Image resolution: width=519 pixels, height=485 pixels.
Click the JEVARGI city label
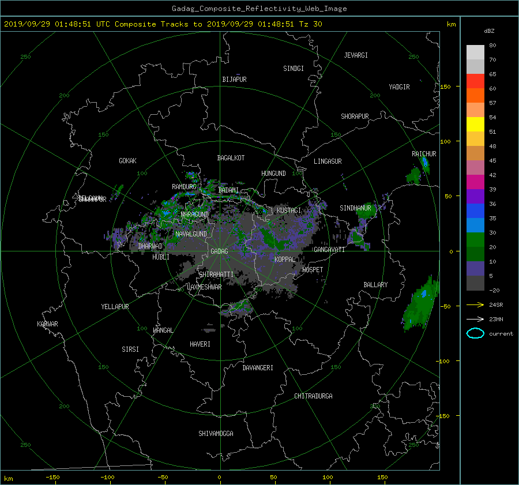[356, 55]
